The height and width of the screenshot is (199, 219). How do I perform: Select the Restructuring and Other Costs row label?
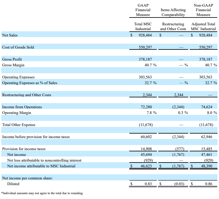(27, 95)
